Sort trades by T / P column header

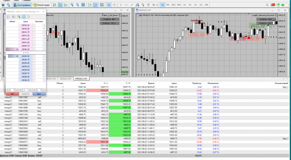point(128,83)
